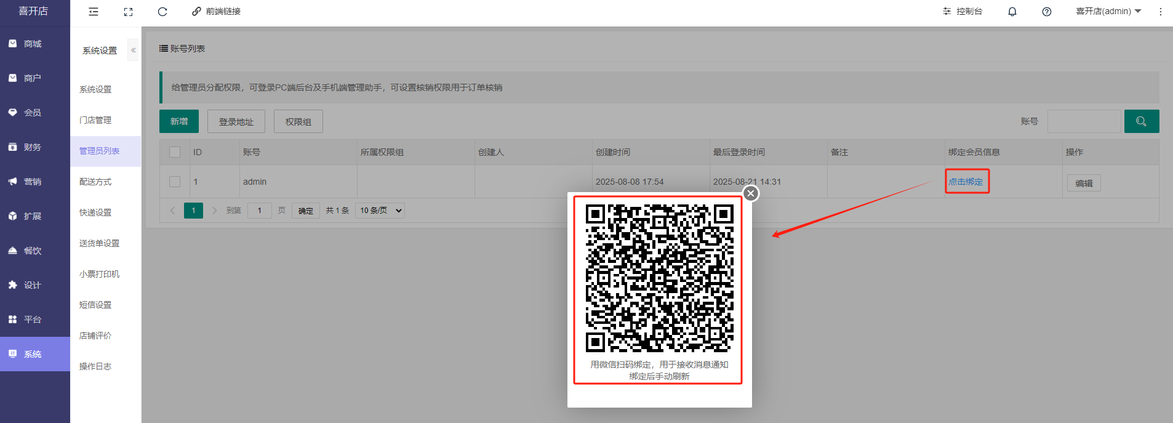Go to 平台 in the main sidebar

35,320
